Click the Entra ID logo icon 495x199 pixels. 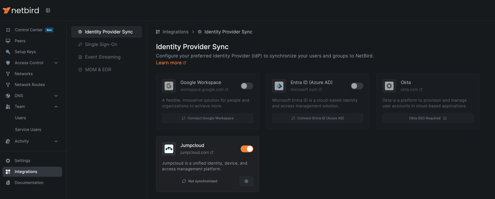pos(279,86)
